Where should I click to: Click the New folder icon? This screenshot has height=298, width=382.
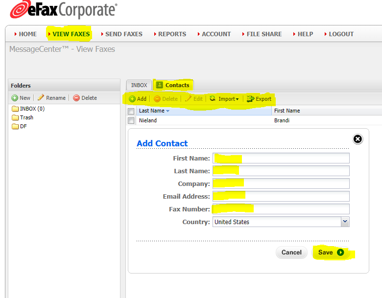(x=15, y=98)
